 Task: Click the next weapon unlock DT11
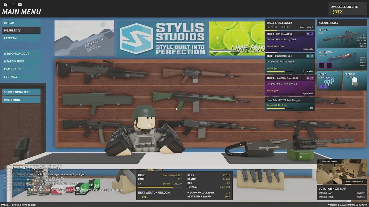click(x=145, y=197)
